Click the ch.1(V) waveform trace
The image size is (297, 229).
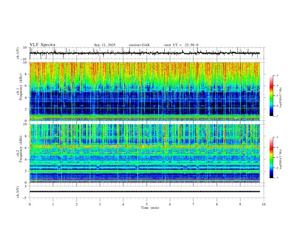click(144, 53)
